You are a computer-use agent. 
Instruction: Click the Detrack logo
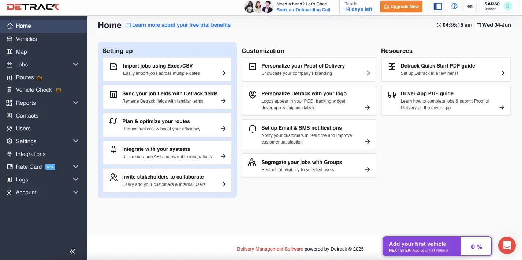[x=33, y=7]
